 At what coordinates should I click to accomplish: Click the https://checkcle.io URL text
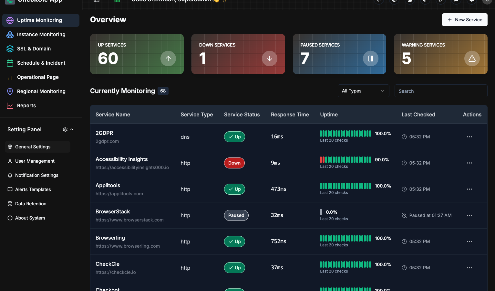[116, 272]
